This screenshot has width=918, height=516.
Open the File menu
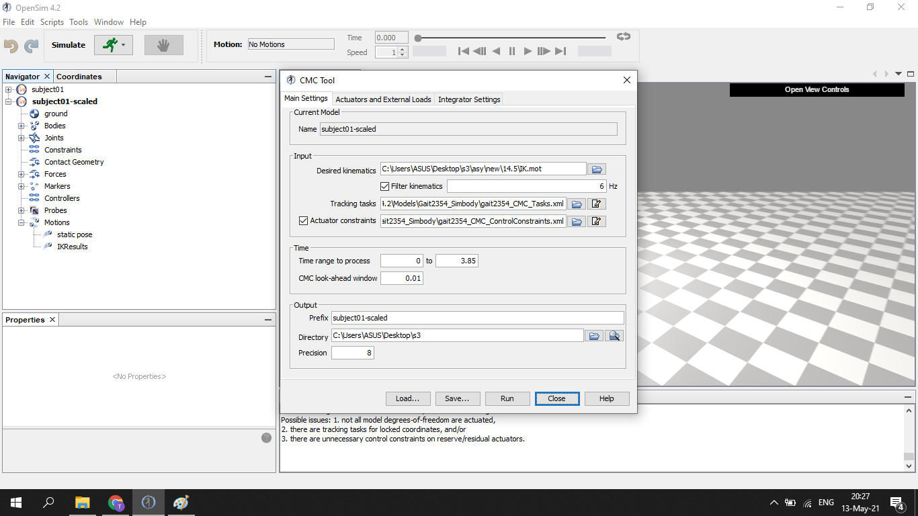click(9, 22)
